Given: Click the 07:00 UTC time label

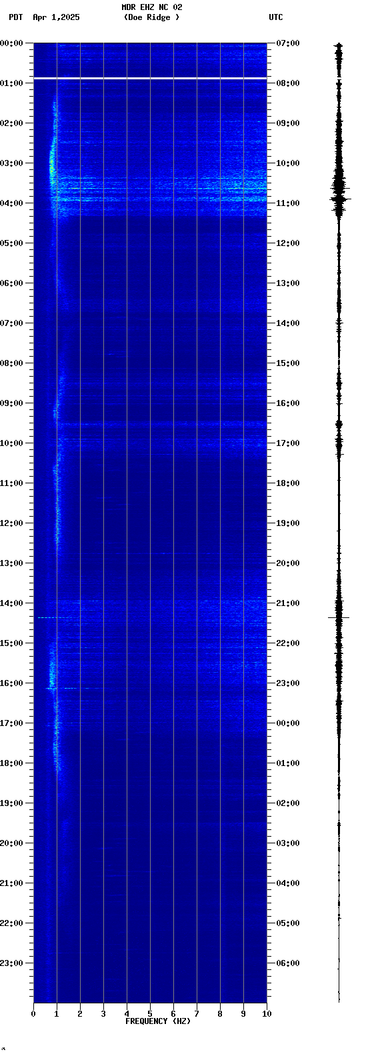Looking at the screenshot, I should [288, 43].
